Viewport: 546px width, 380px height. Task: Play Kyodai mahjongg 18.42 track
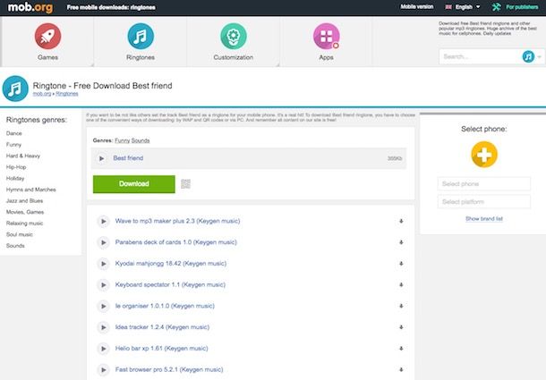[104, 264]
